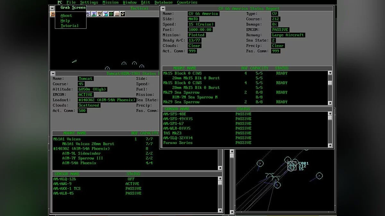Open the Settings menu

click(89, 2)
